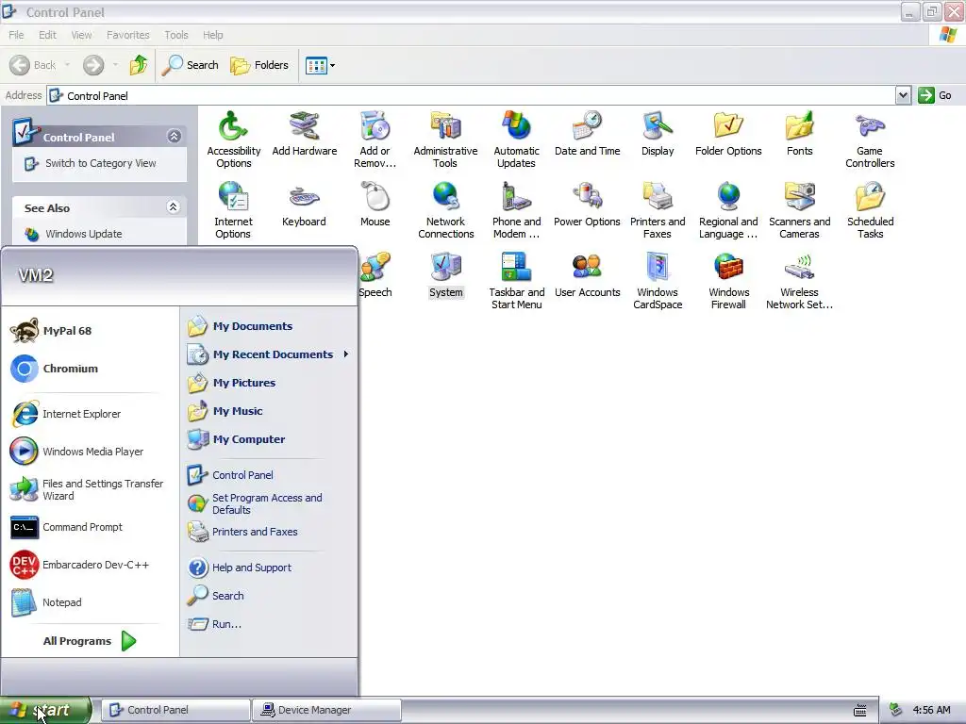Open Windows Firewall applet
Screen dimensions: 966x724
click(728, 281)
